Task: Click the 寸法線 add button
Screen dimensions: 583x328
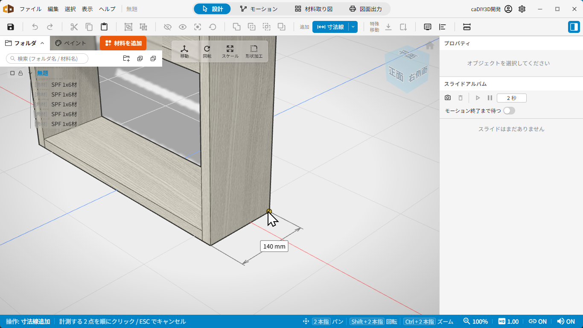Action: click(x=331, y=27)
